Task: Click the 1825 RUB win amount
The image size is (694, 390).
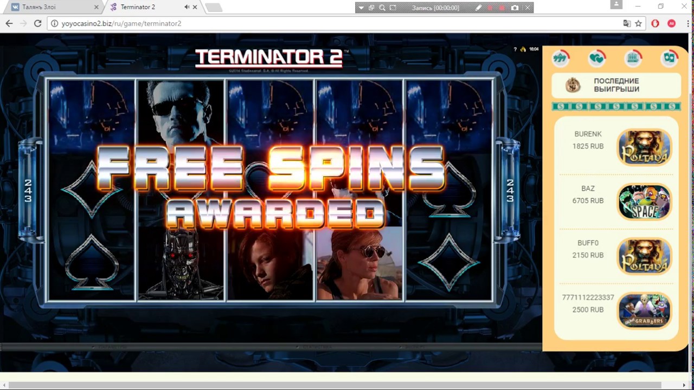Action: coord(588,146)
